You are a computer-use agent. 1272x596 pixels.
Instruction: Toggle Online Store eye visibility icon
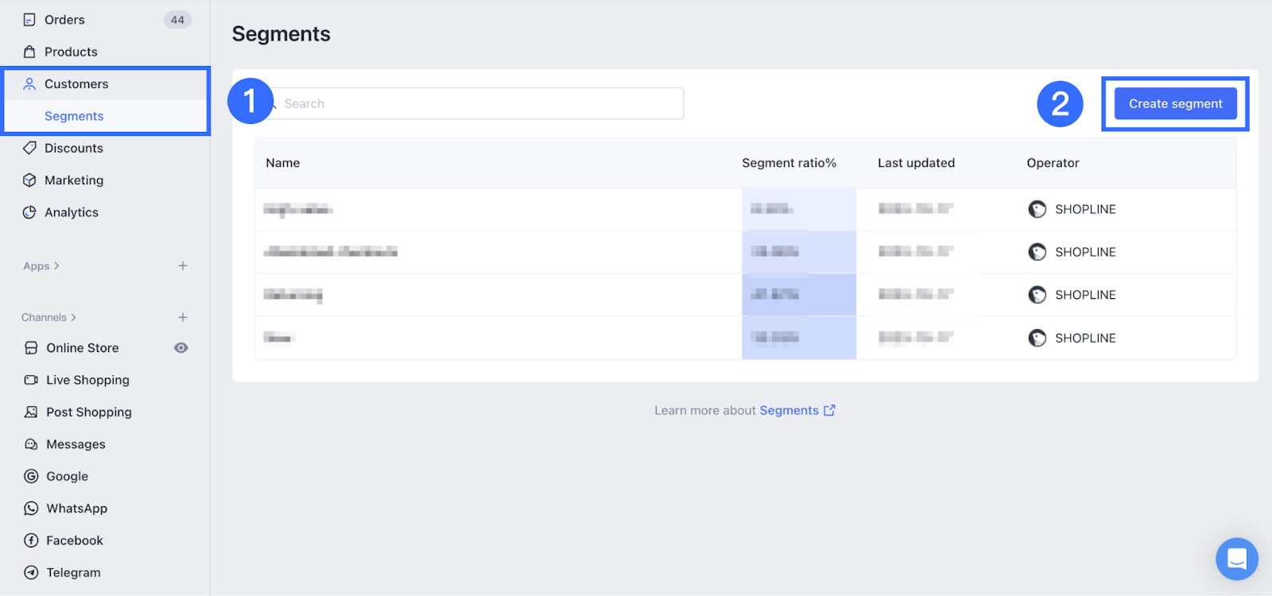(x=181, y=348)
